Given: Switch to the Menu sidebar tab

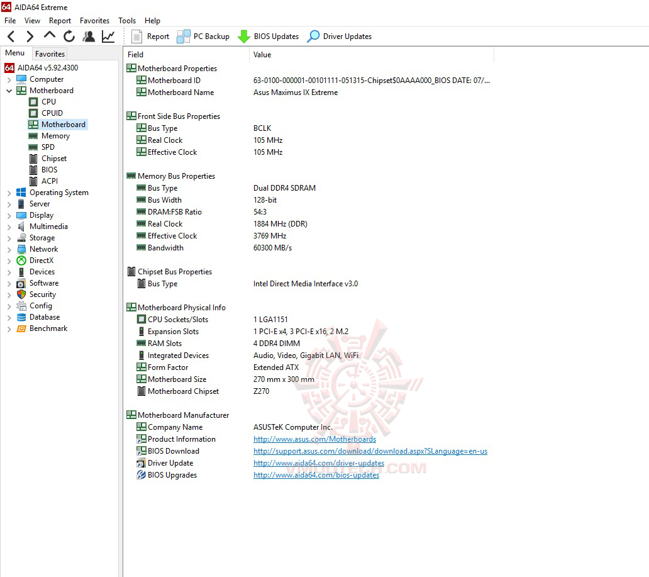Looking at the screenshot, I should coord(15,53).
